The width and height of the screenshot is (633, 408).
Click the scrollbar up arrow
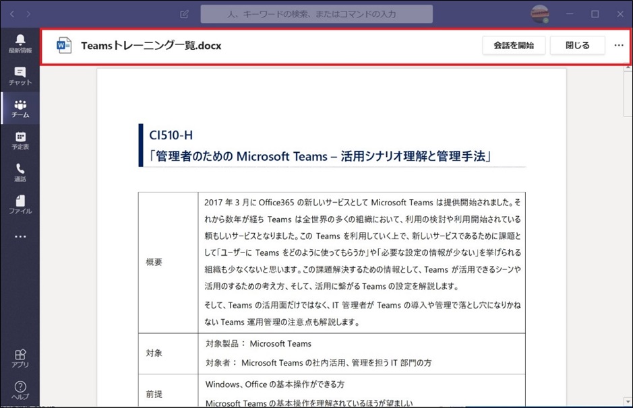point(628,68)
